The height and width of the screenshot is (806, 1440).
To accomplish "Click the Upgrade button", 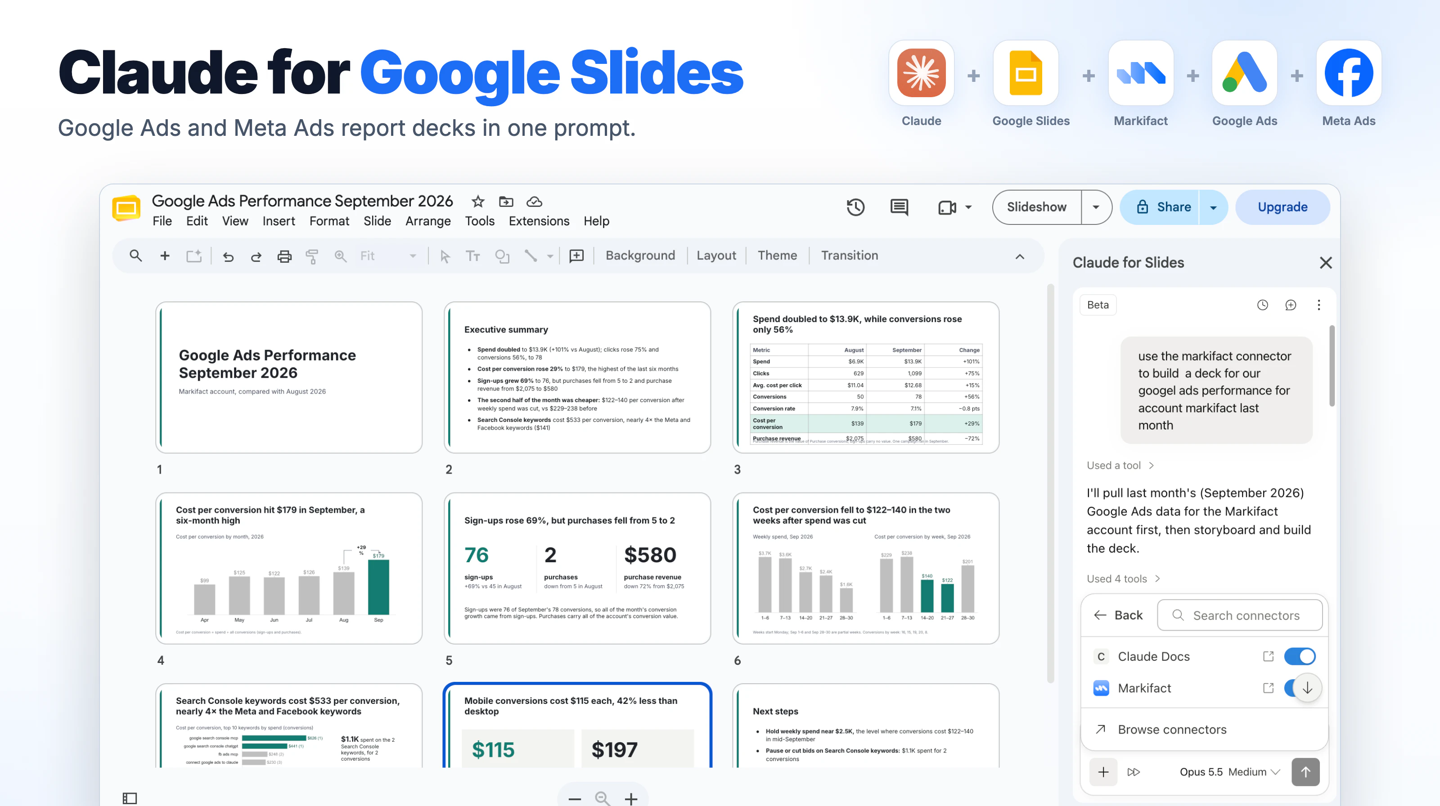I will [1282, 207].
